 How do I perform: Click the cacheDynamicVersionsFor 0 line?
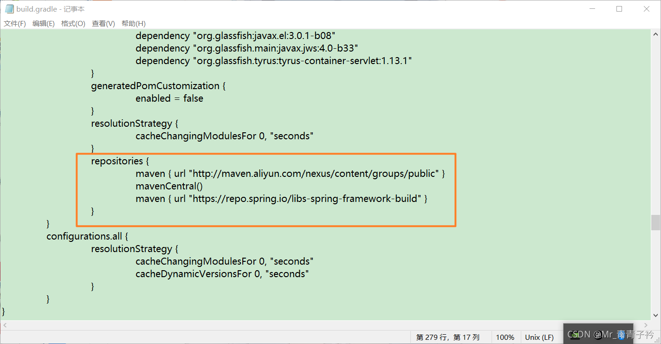coord(222,274)
